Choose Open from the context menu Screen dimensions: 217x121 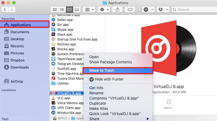click(x=118, y=57)
